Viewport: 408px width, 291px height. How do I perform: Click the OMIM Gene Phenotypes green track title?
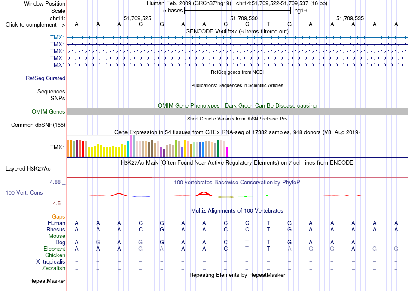(x=237, y=106)
